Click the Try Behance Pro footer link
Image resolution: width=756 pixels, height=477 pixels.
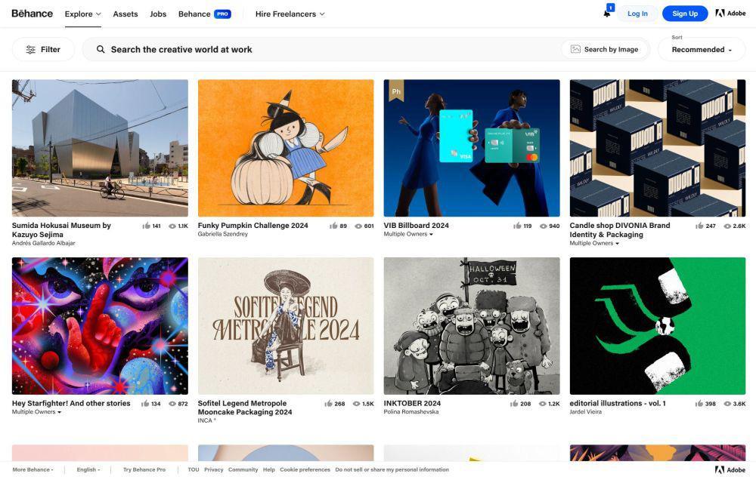144,469
